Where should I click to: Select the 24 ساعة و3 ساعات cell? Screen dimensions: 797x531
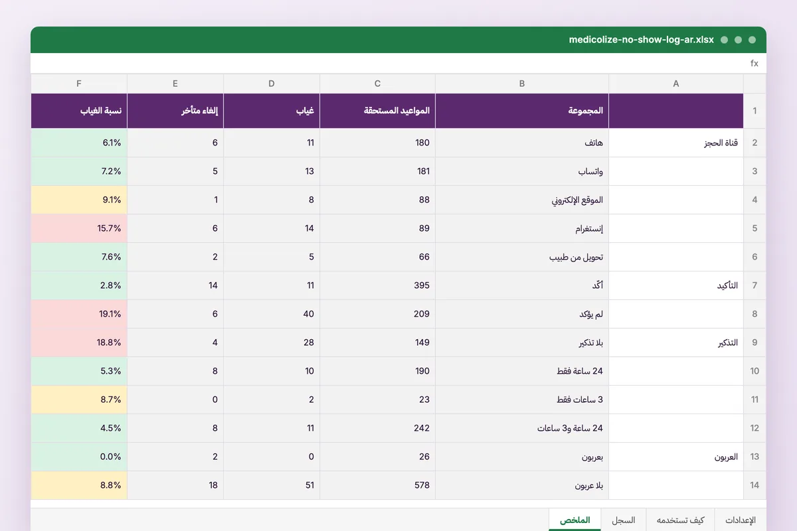tap(522, 428)
